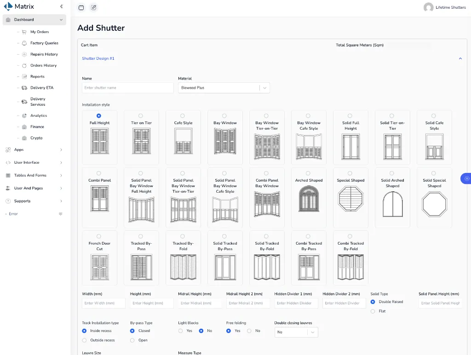Screen dimensions: 471x355
Task: Click the Combi Tracked By-Fold illustration
Action: [x=350, y=267]
